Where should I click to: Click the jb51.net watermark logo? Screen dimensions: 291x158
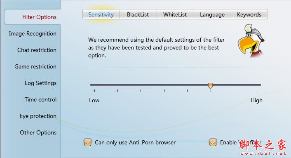click(263, 147)
